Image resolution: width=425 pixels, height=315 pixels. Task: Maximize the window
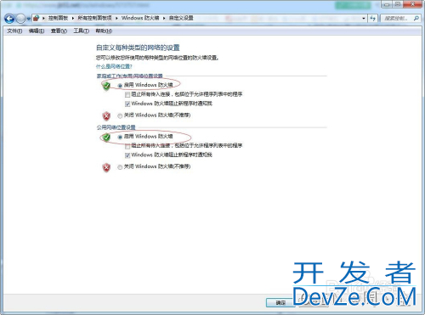pyautogui.click(x=399, y=4)
